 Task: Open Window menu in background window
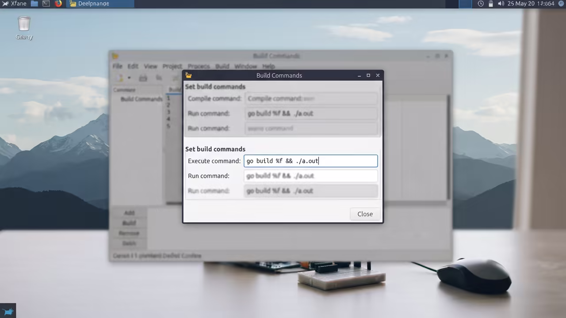click(x=245, y=66)
